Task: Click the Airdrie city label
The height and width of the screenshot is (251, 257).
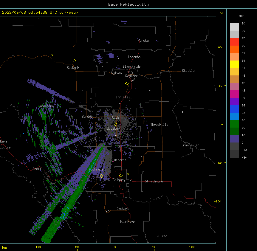Action: coord(120,160)
